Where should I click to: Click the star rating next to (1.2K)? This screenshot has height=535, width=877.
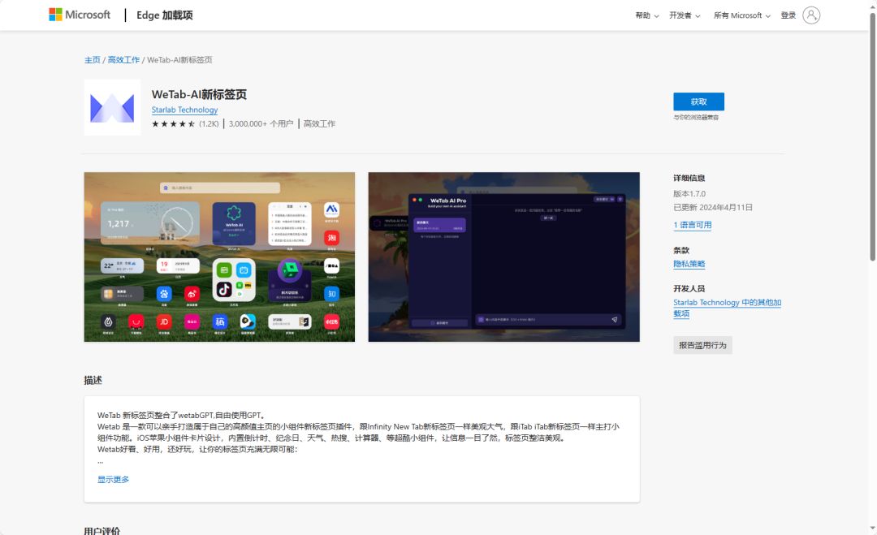pos(174,123)
